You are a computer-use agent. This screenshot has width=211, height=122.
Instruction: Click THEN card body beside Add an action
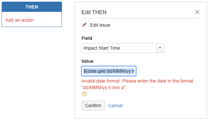48,20
